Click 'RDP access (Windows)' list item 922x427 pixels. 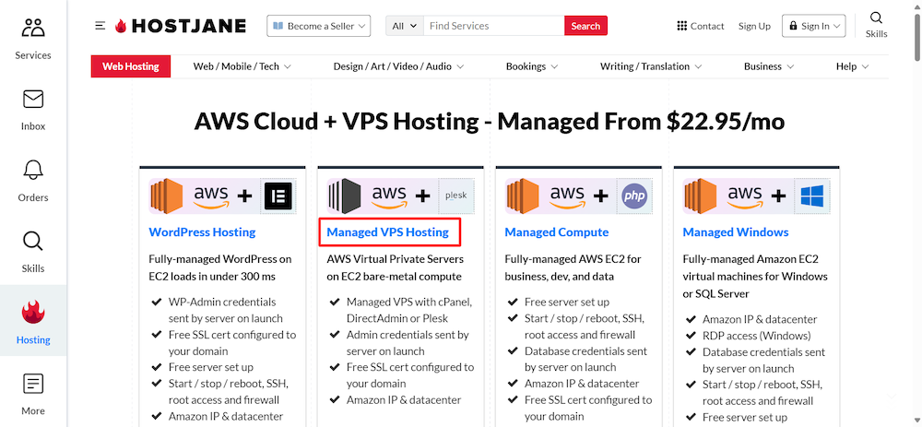pyautogui.click(x=757, y=336)
